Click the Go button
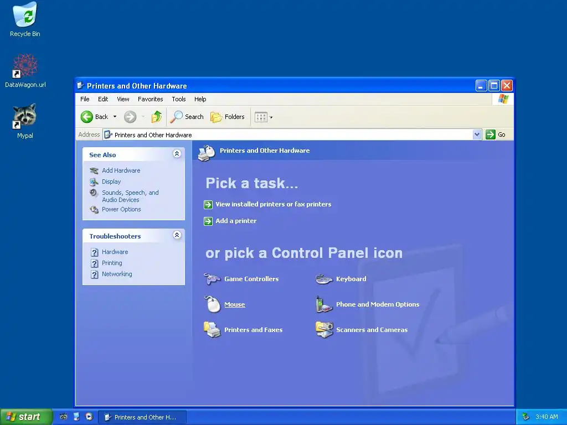This screenshot has width=567, height=425. point(496,134)
